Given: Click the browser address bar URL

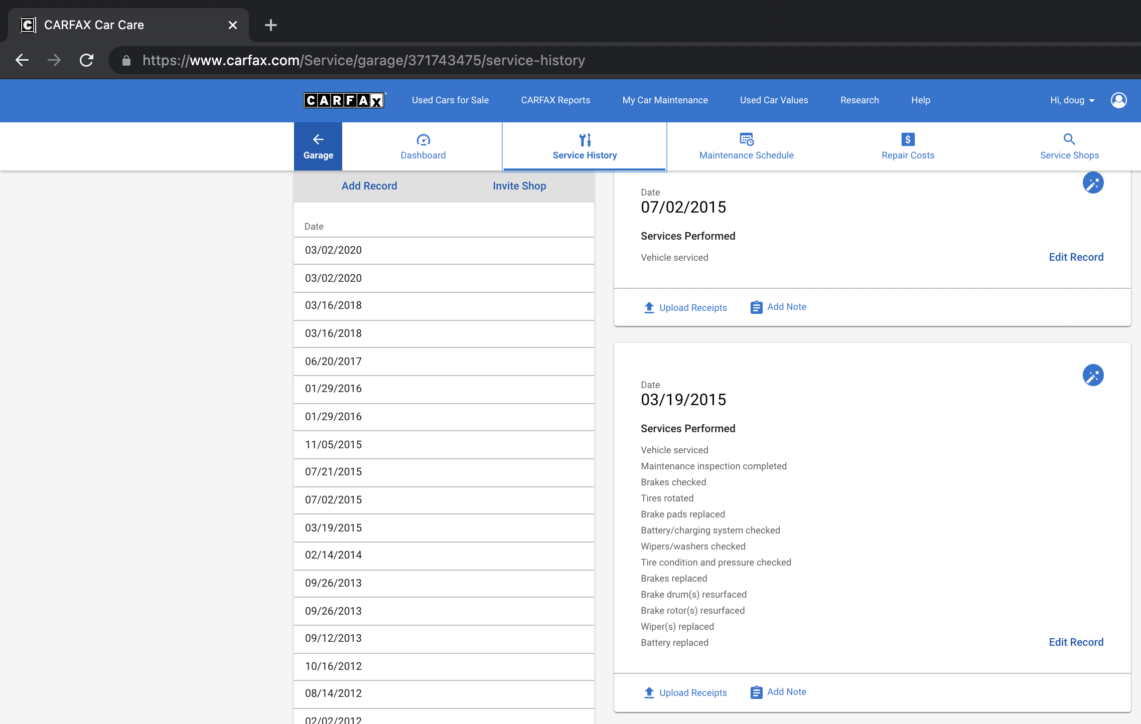Looking at the screenshot, I should tap(363, 61).
